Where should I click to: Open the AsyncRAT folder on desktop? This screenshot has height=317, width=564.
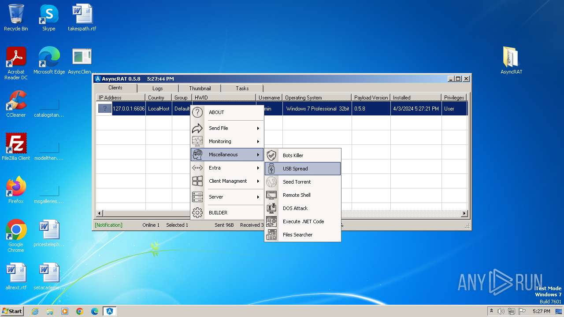[x=511, y=60]
